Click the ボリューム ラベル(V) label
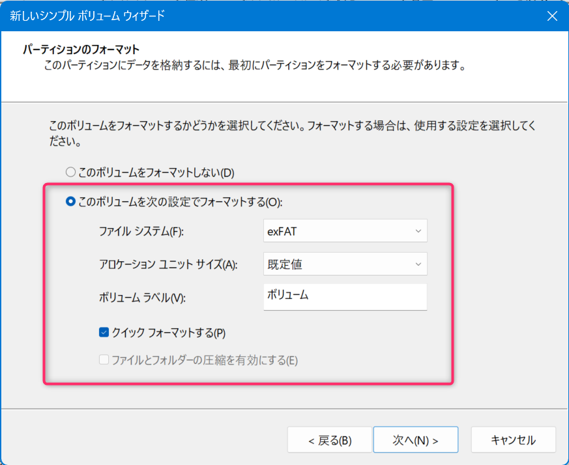Screen dimensions: 569x465 [x=142, y=298]
